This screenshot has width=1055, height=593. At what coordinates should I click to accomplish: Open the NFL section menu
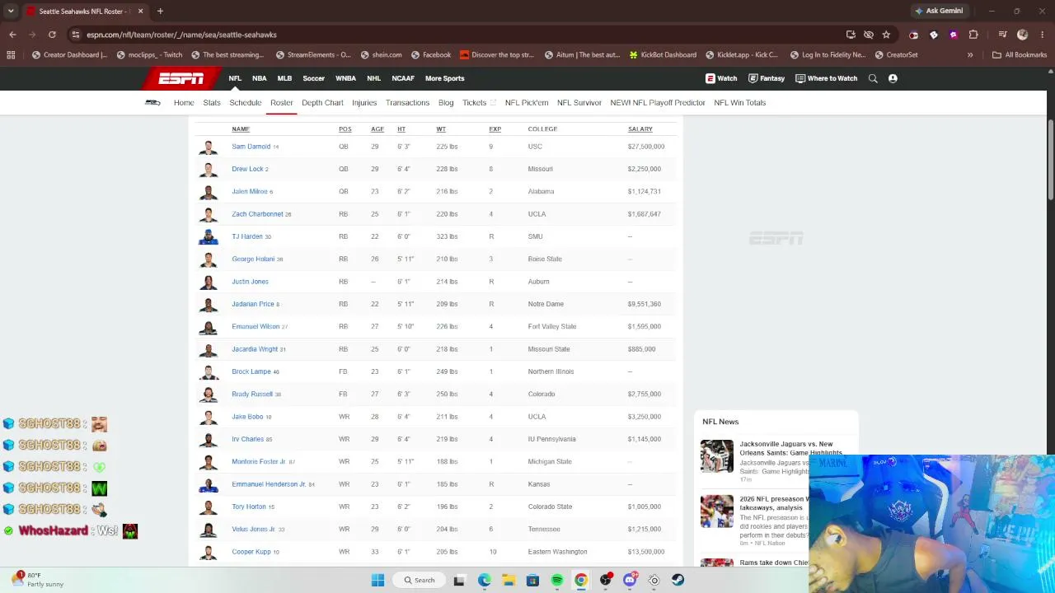pos(235,78)
